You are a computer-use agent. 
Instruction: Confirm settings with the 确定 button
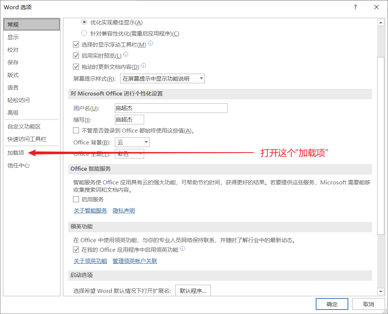[x=331, y=304]
